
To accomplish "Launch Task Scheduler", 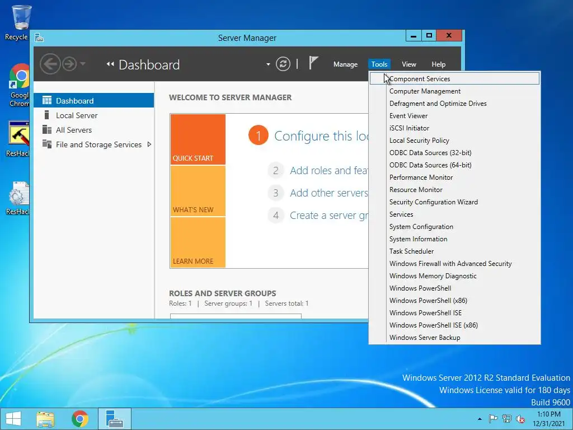I will 454,251.
